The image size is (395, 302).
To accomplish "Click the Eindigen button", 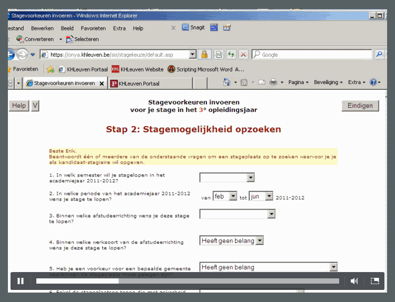I will point(360,106).
